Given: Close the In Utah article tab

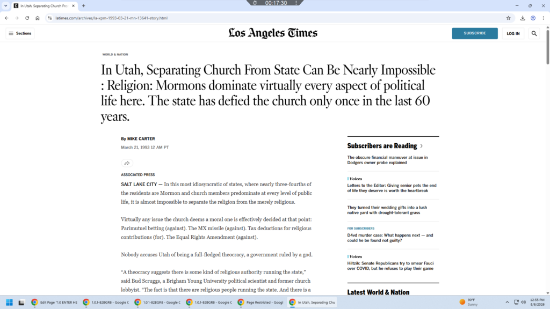Looking at the screenshot, I should [x=73, y=5].
